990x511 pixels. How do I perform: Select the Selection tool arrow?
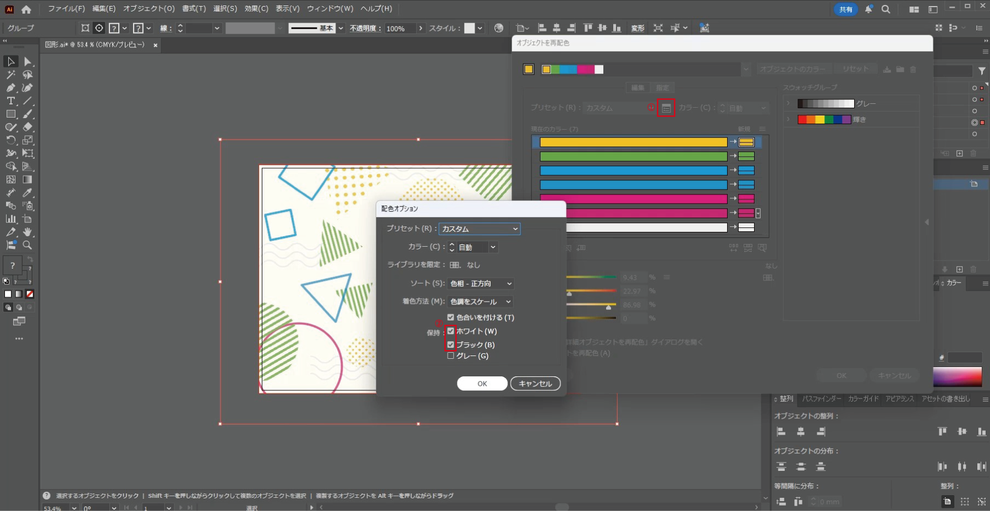10,62
